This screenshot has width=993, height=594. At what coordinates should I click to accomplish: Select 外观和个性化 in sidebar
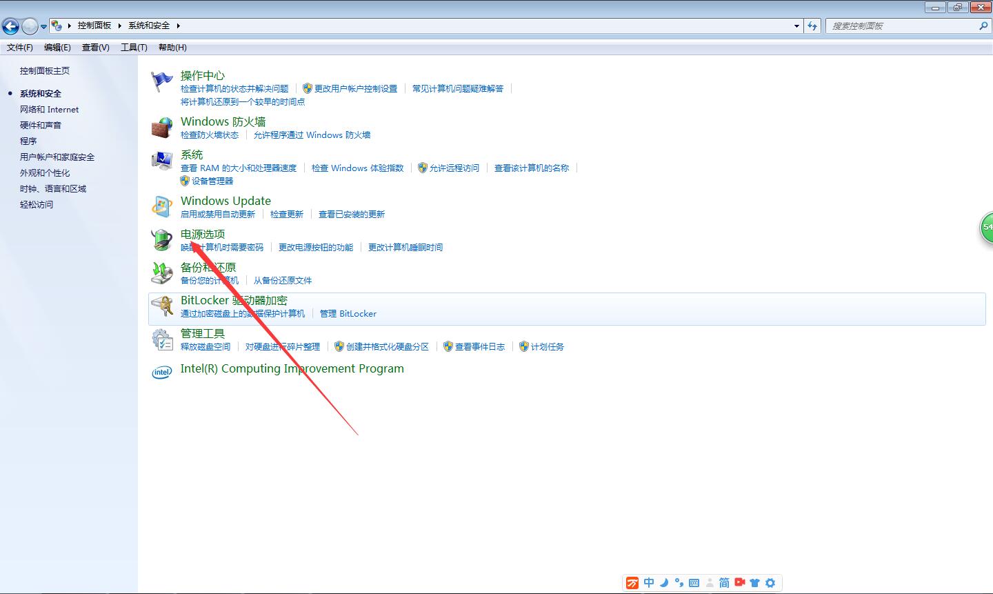[x=45, y=173]
